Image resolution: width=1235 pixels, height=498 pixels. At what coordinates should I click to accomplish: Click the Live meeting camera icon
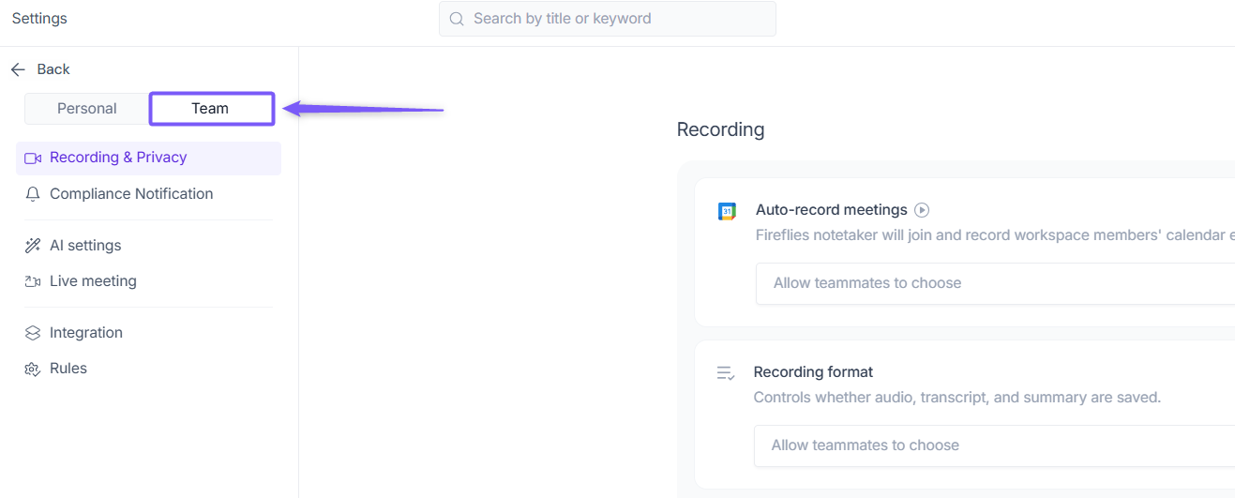33,281
